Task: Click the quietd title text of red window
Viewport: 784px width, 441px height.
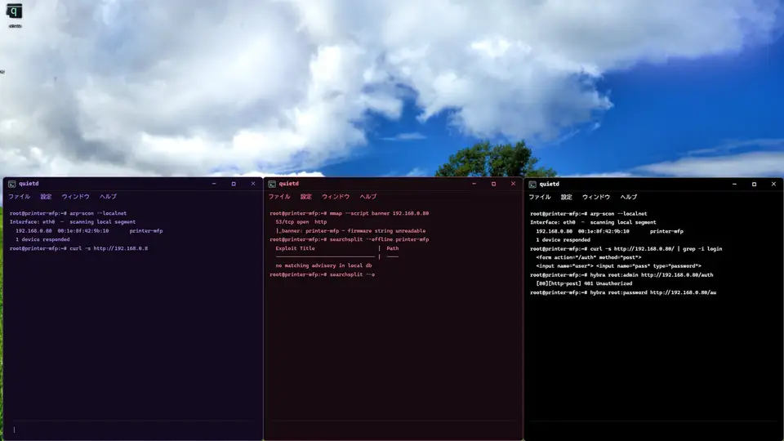Action: [289, 184]
